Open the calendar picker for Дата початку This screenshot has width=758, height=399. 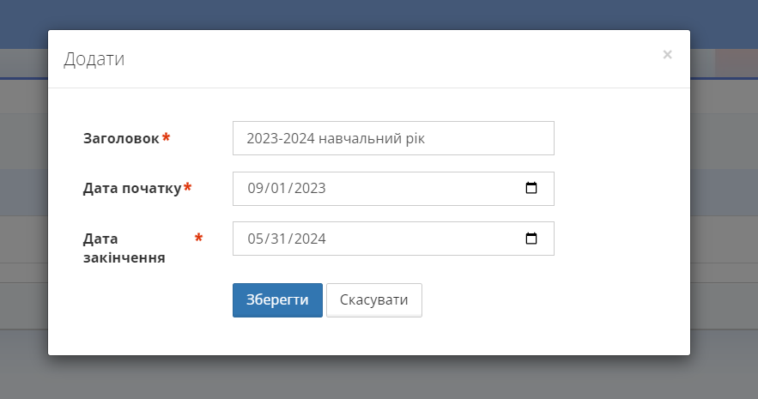531,189
